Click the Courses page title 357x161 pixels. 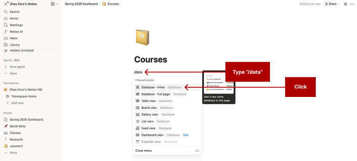pyautogui.click(x=151, y=59)
